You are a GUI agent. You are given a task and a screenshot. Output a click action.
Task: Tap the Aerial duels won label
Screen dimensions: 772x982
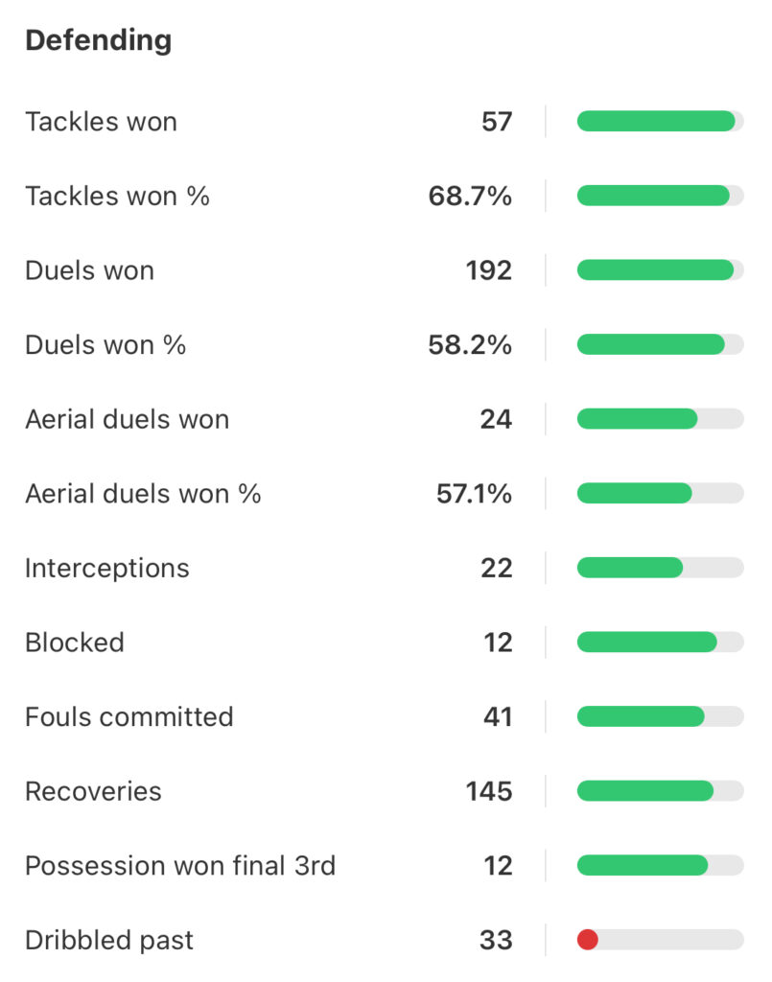(x=128, y=419)
